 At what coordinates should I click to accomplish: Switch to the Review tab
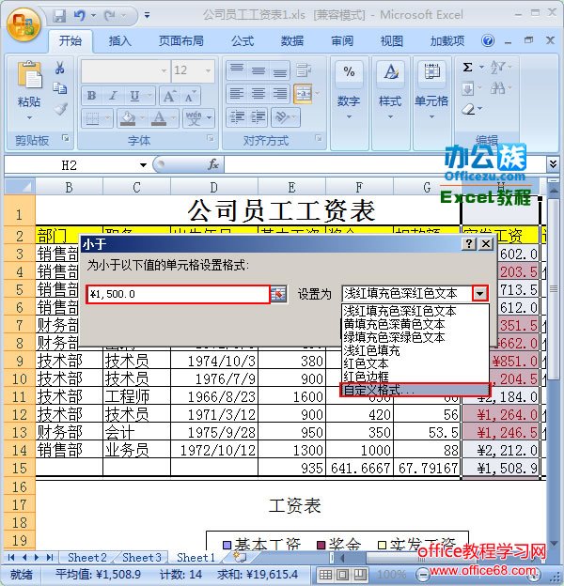(342, 40)
